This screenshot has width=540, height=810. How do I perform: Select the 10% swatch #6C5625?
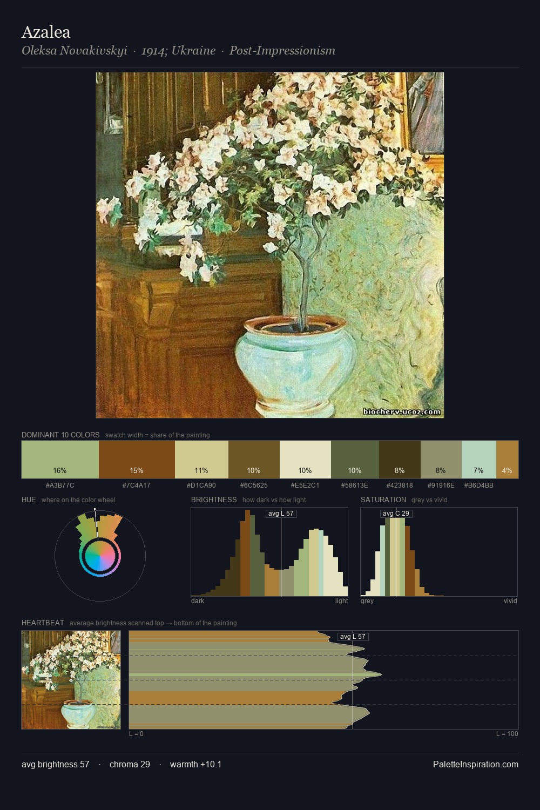(254, 460)
